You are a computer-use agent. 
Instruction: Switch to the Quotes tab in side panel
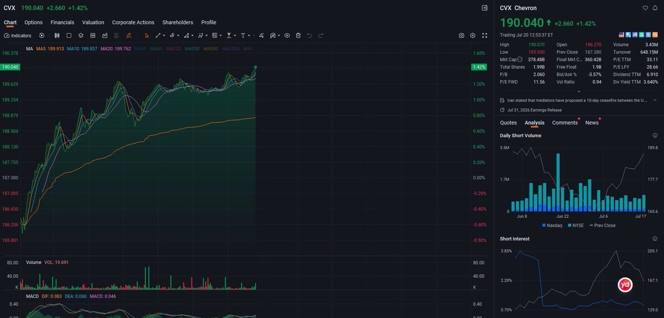(508, 123)
